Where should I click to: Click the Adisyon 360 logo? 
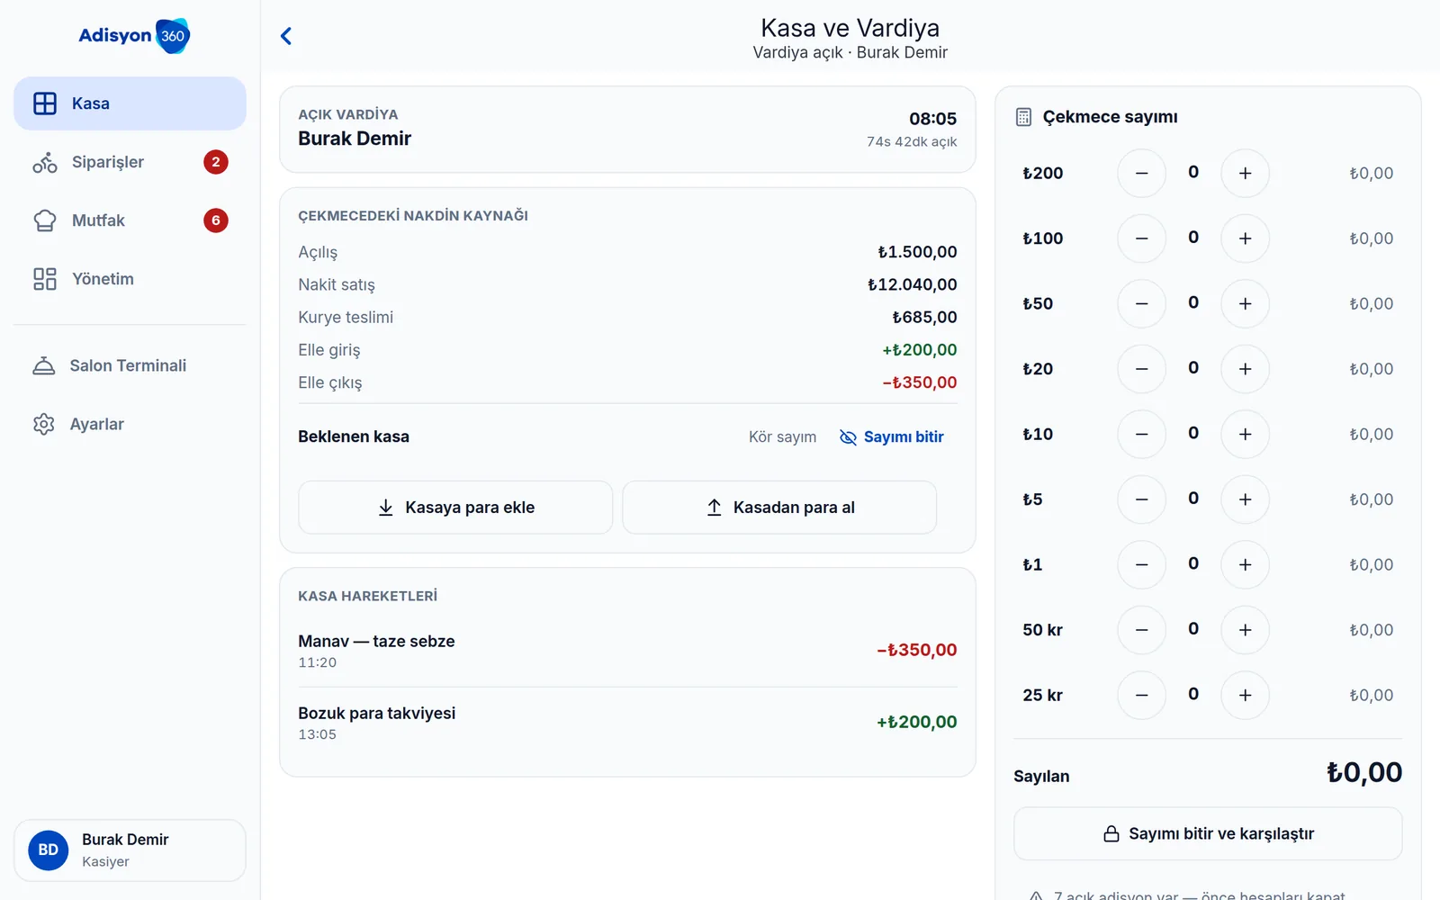134,36
